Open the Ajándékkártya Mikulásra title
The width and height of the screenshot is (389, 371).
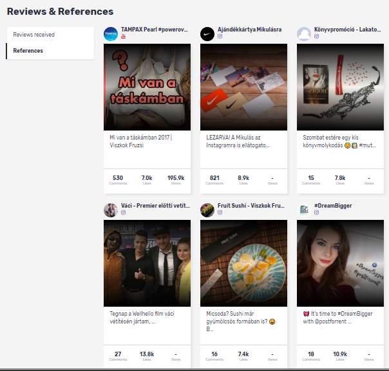(x=250, y=30)
